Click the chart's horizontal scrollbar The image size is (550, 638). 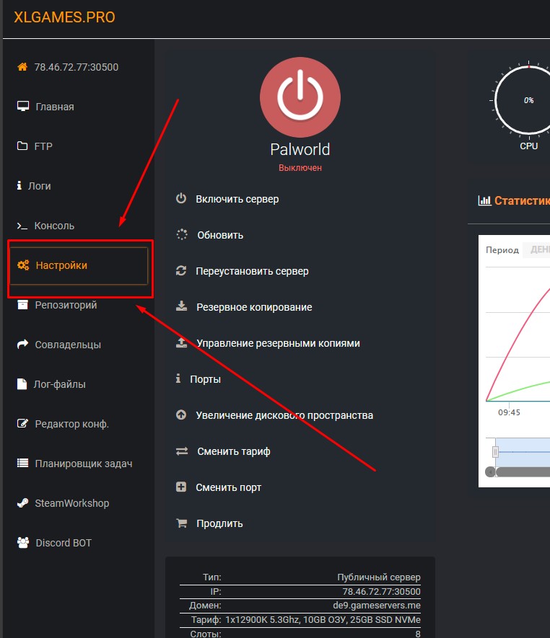[523, 472]
